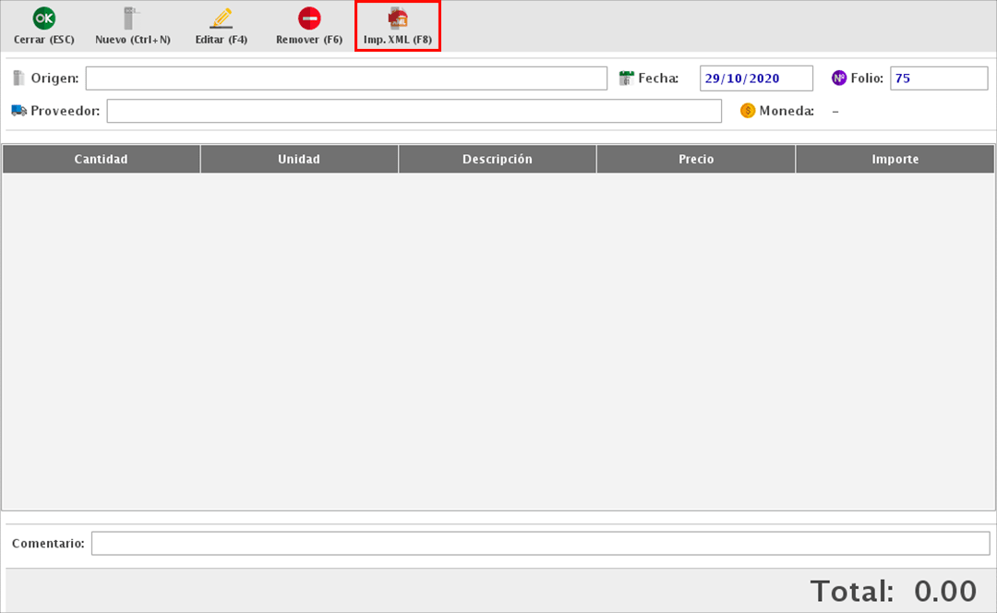Click the Nuevo (Ctrl+N) toolbar icon
Viewport: 997px width, 613px height.
coord(132,18)
